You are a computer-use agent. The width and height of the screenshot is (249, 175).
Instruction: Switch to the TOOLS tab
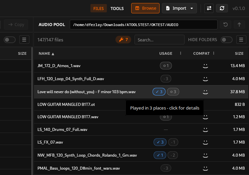pyautogui.click(x=117, y=8)
